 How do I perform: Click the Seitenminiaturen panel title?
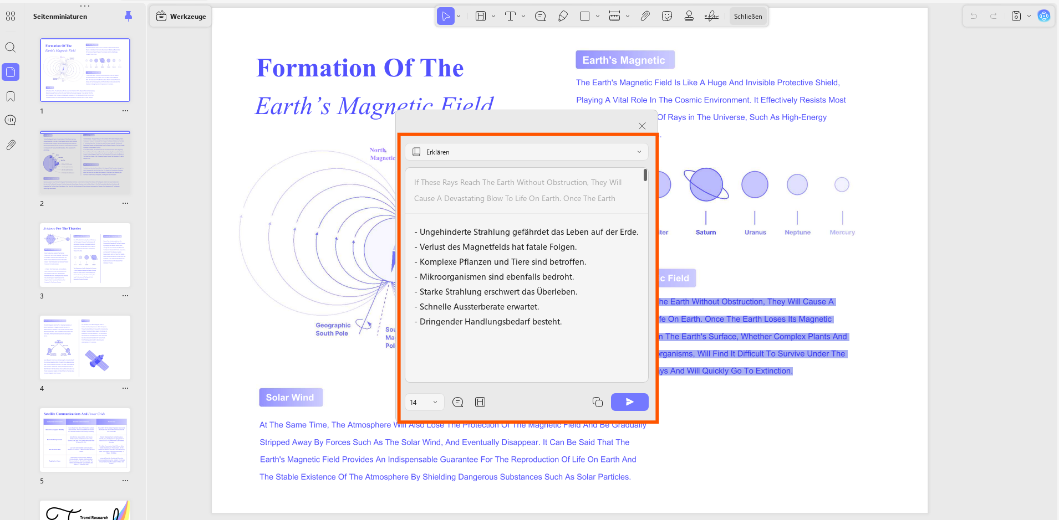pyautogui.click(x=60, y=17)
